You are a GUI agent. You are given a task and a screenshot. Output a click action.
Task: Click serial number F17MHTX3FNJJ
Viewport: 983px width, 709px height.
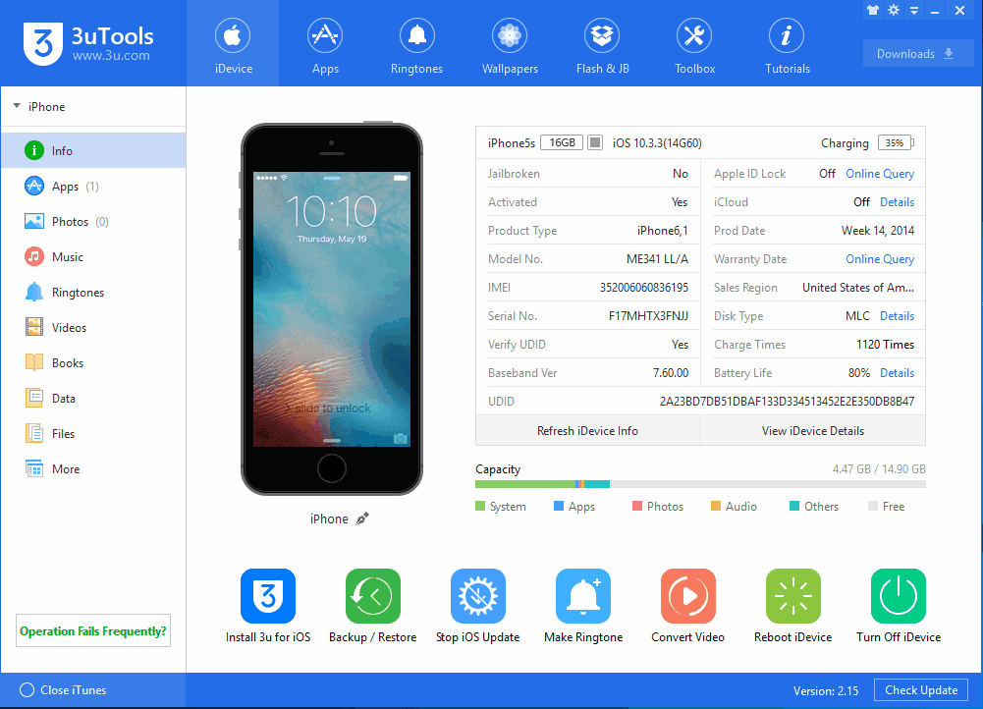click(648, 316)
